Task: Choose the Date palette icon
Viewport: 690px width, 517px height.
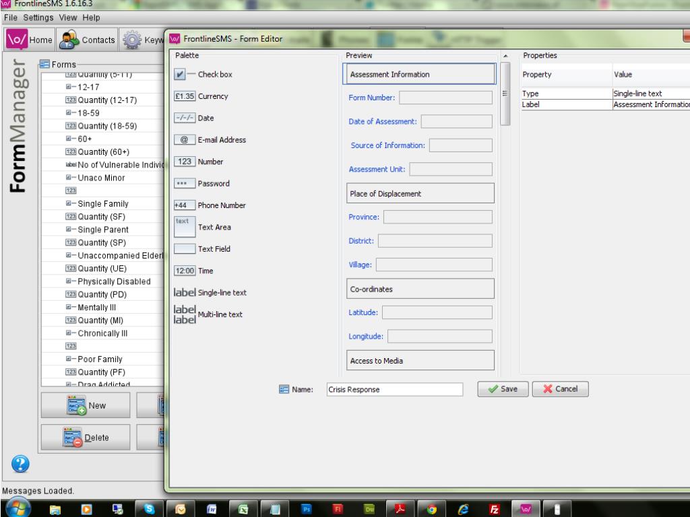Action: pos(185,118)
